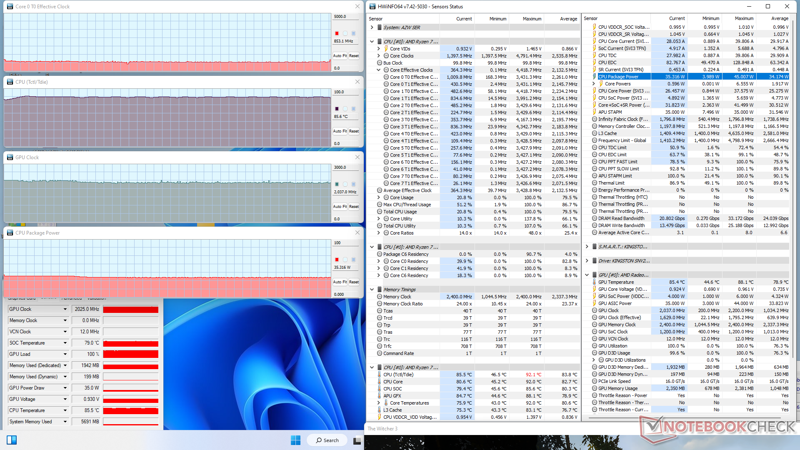Click the teal color swatch in GPU Clock graph
800x450 pixels.
[x=337, y=184]
